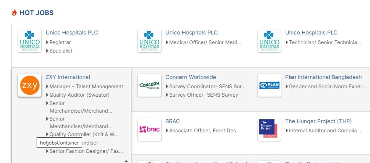Click the ZXY International company name
The image size is (370, 163).
pos(68,77)
